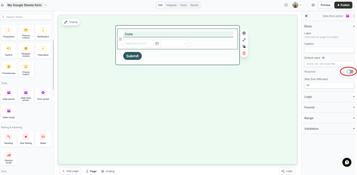357x175 pixels.
Task: Switch to the Integrate tab
Action: click(172, 5)
